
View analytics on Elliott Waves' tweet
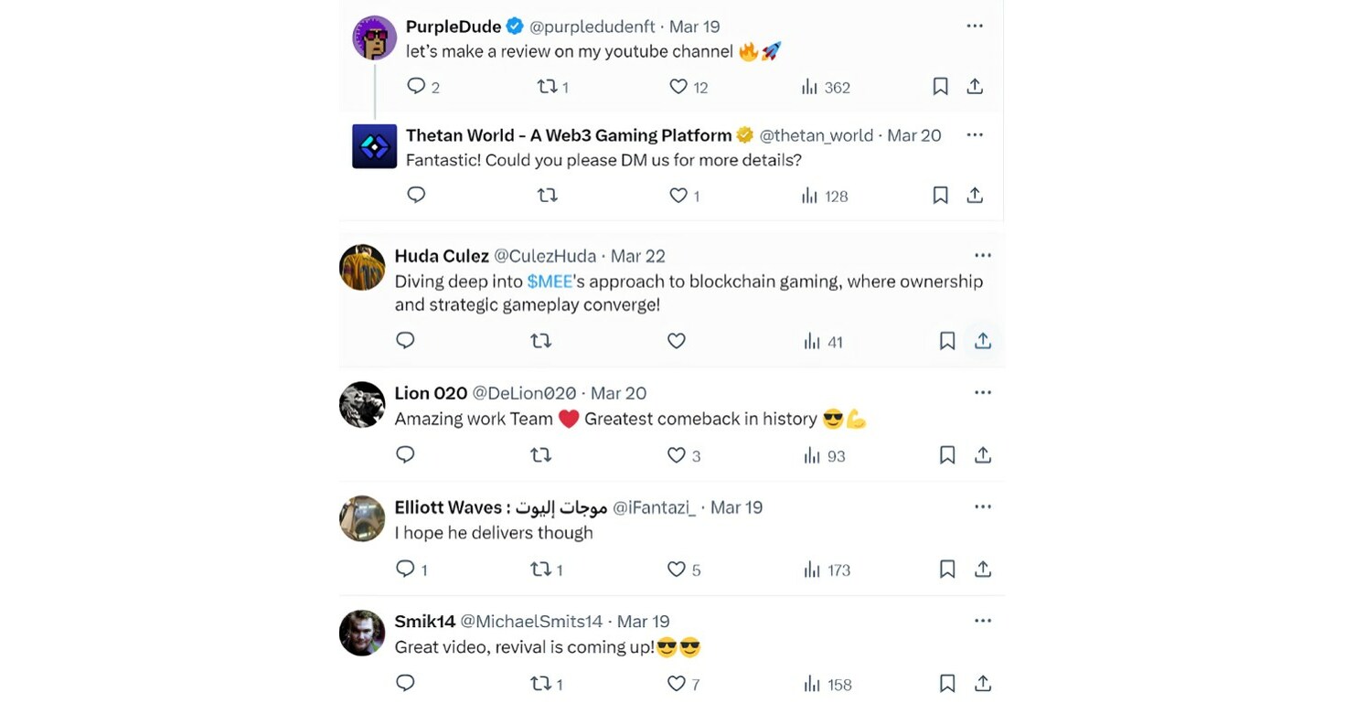[x=811, y=570]
